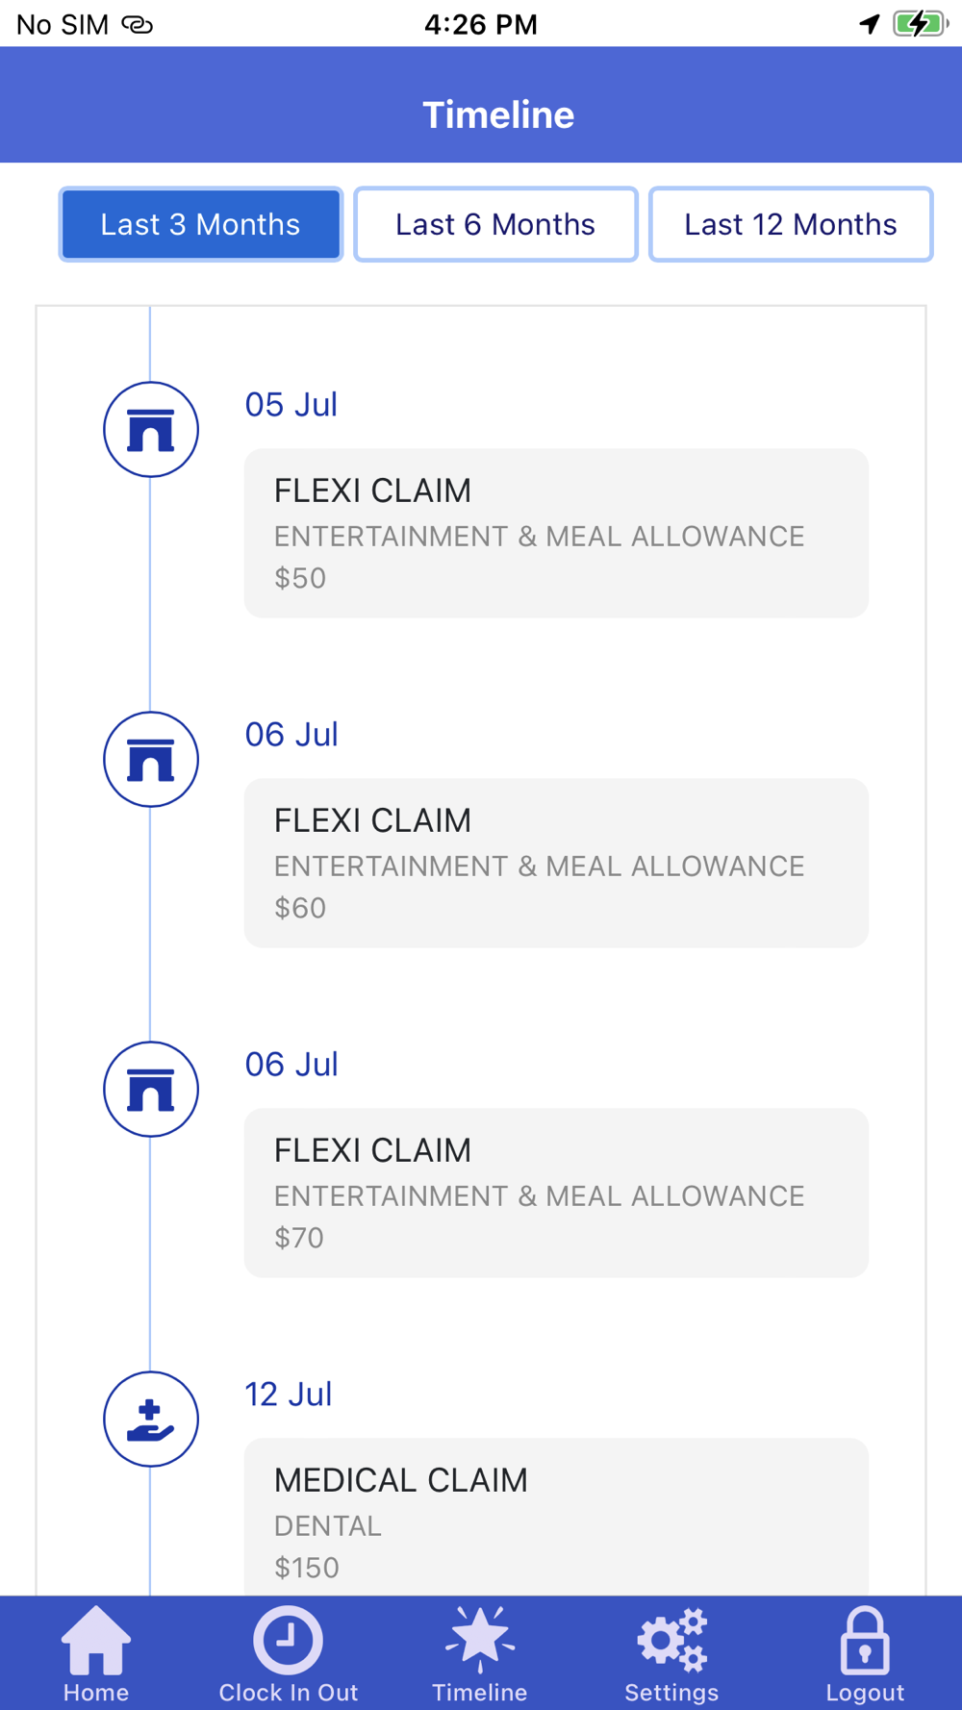
Task: Tap the 4:26 PM status bar clock
Action: pyautogui.click(x=481, y=24)
